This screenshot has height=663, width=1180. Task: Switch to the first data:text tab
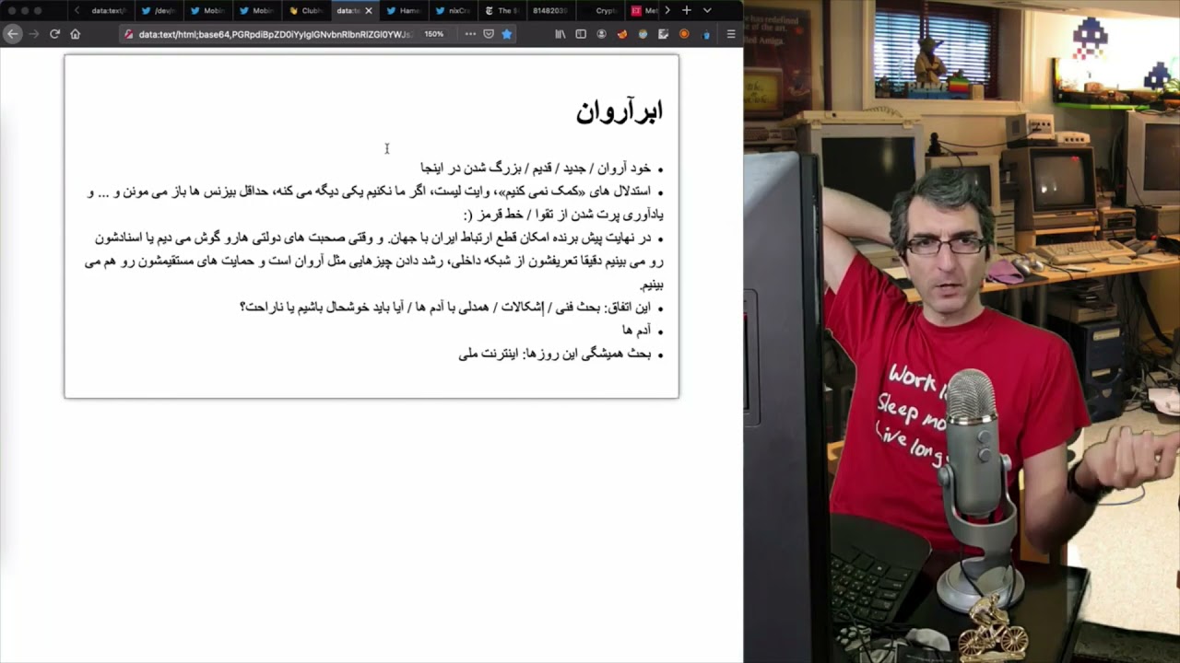(108, 10)
